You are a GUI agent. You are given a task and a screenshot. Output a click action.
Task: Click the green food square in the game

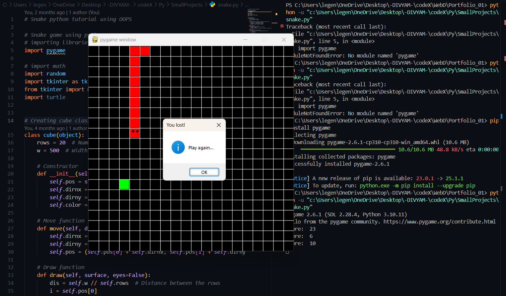coord(124,184)
